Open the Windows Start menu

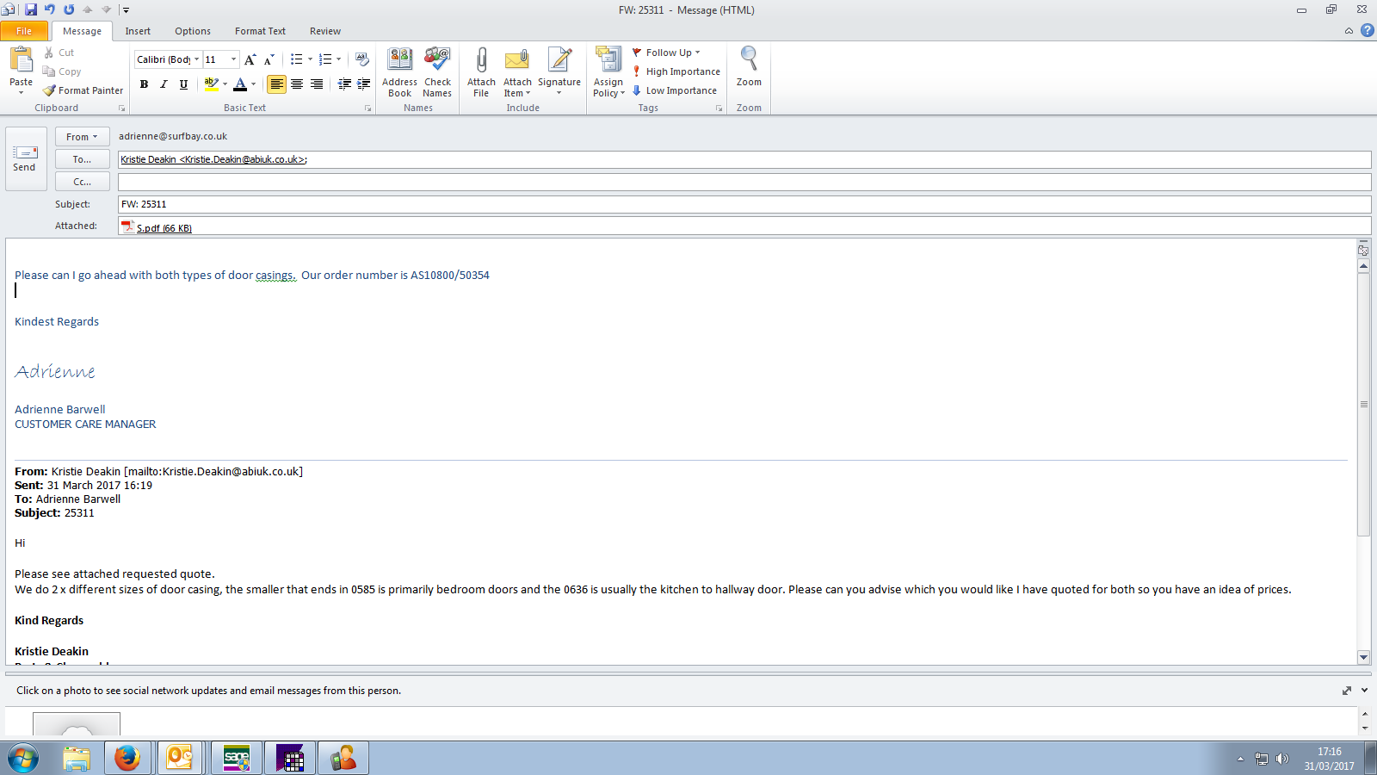[23, 759]
